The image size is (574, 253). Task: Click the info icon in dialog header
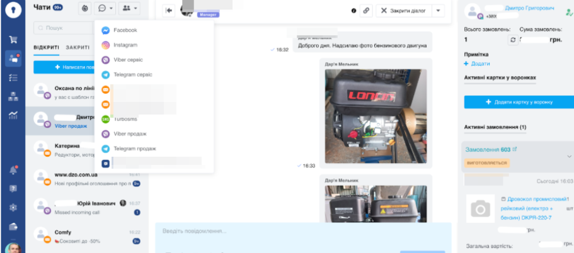coord(353,11)
